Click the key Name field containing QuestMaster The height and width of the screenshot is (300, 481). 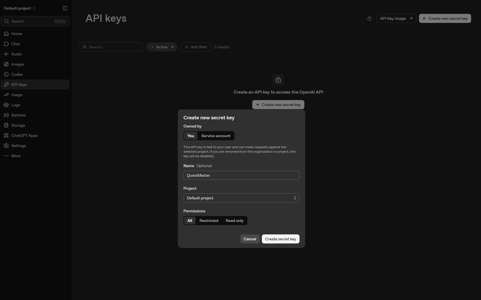click(x=241, y=175)
